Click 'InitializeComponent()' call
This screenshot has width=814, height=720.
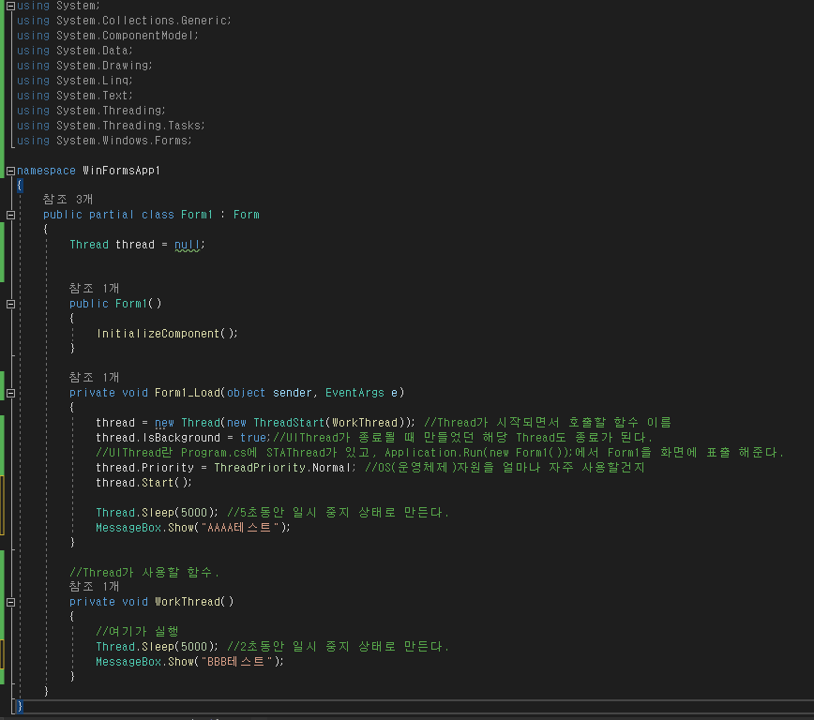click(167, 334)
